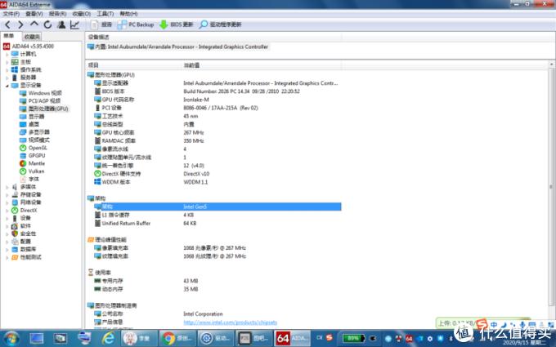Viewport: 556px width, 347px height.
Task: Click the 字体 fonts tree icon
Action: [x=23, y=179]
